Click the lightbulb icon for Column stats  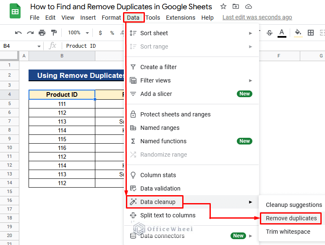133,175
